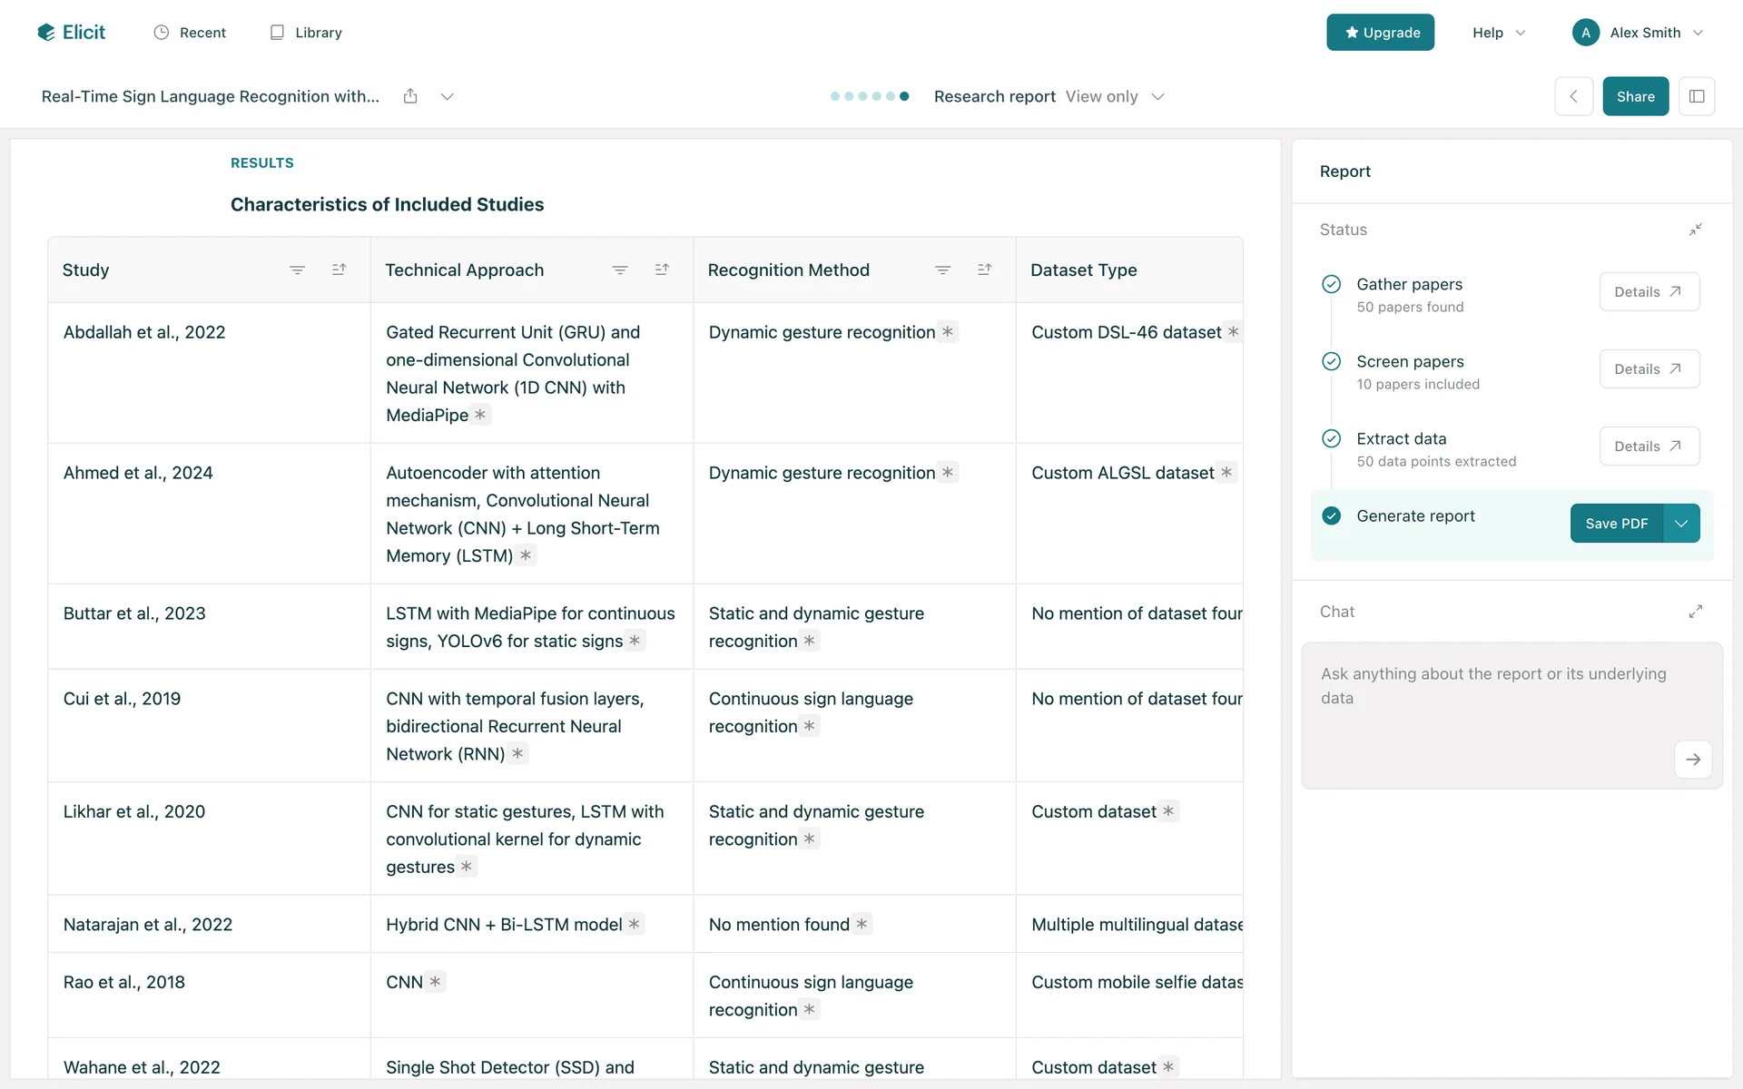Open the Save PDF dropdown arrow
This screenshot has height=1089, width=1743.
pyautogui.click(x=1681, y=524)
